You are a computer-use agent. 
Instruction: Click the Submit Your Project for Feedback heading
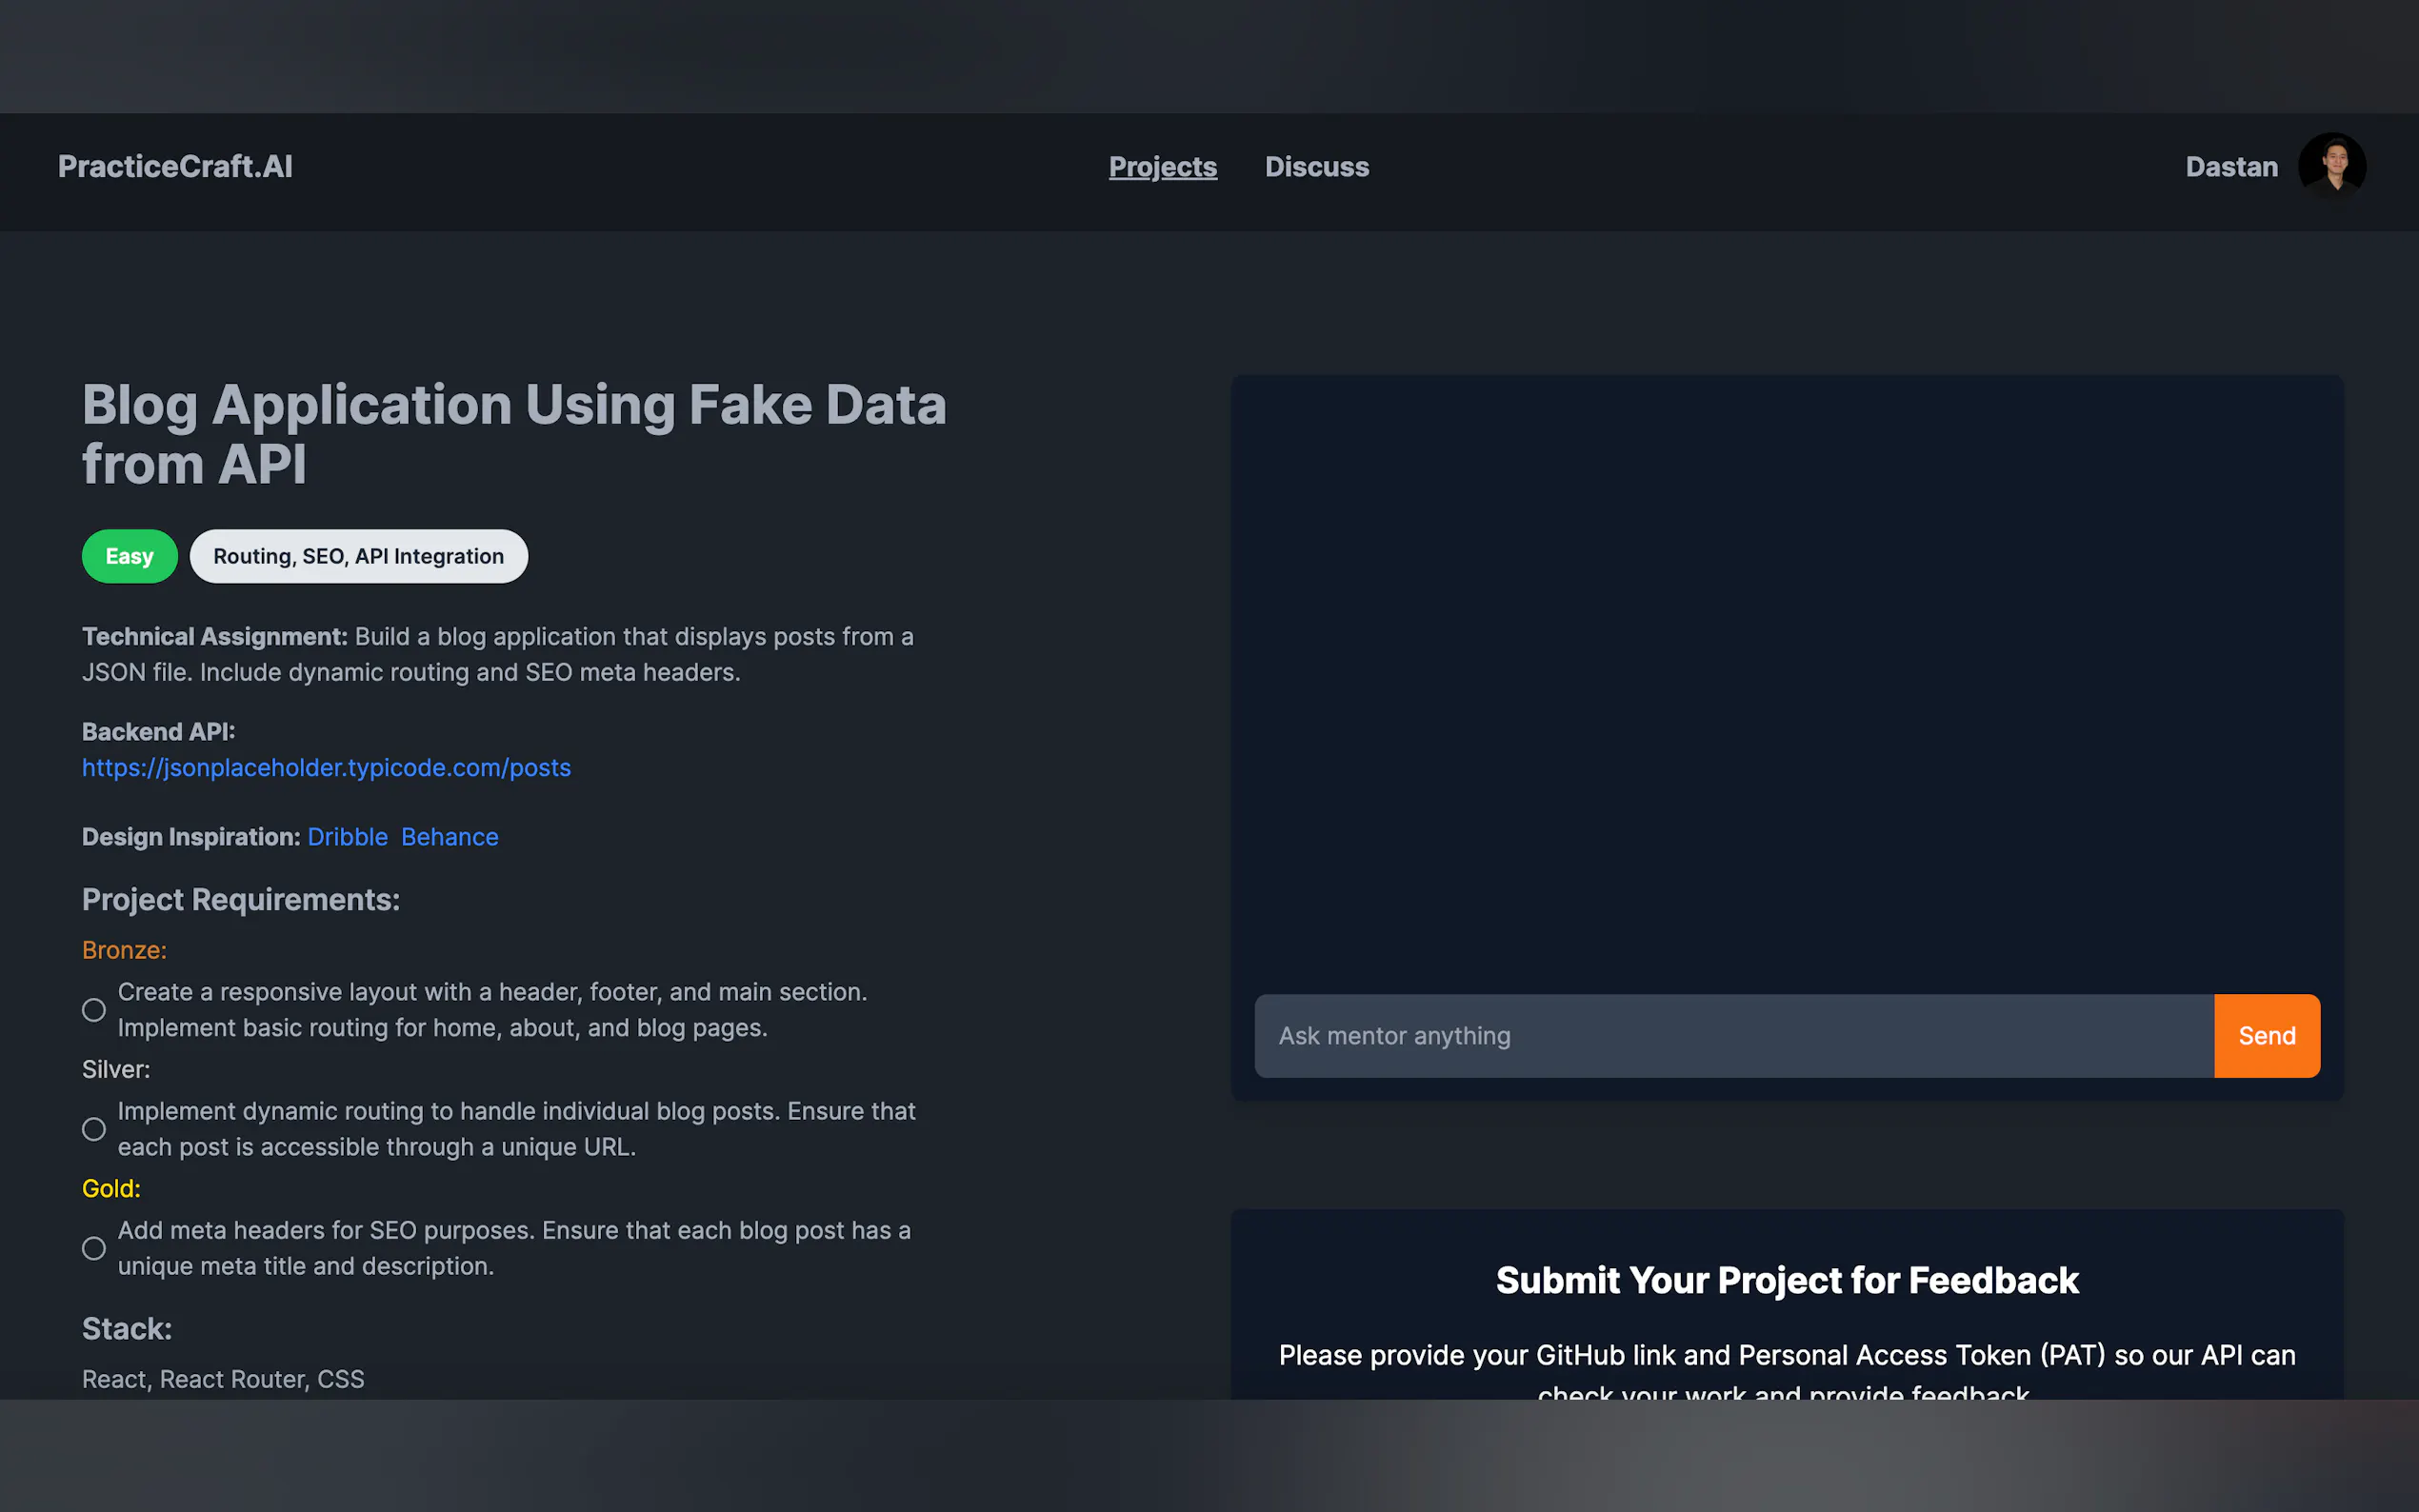point(1786,1280)
